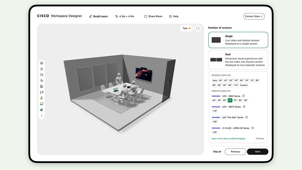Expand the left sidebar with chevron arrow
This screenshot has width=302, height=170.
41,115
